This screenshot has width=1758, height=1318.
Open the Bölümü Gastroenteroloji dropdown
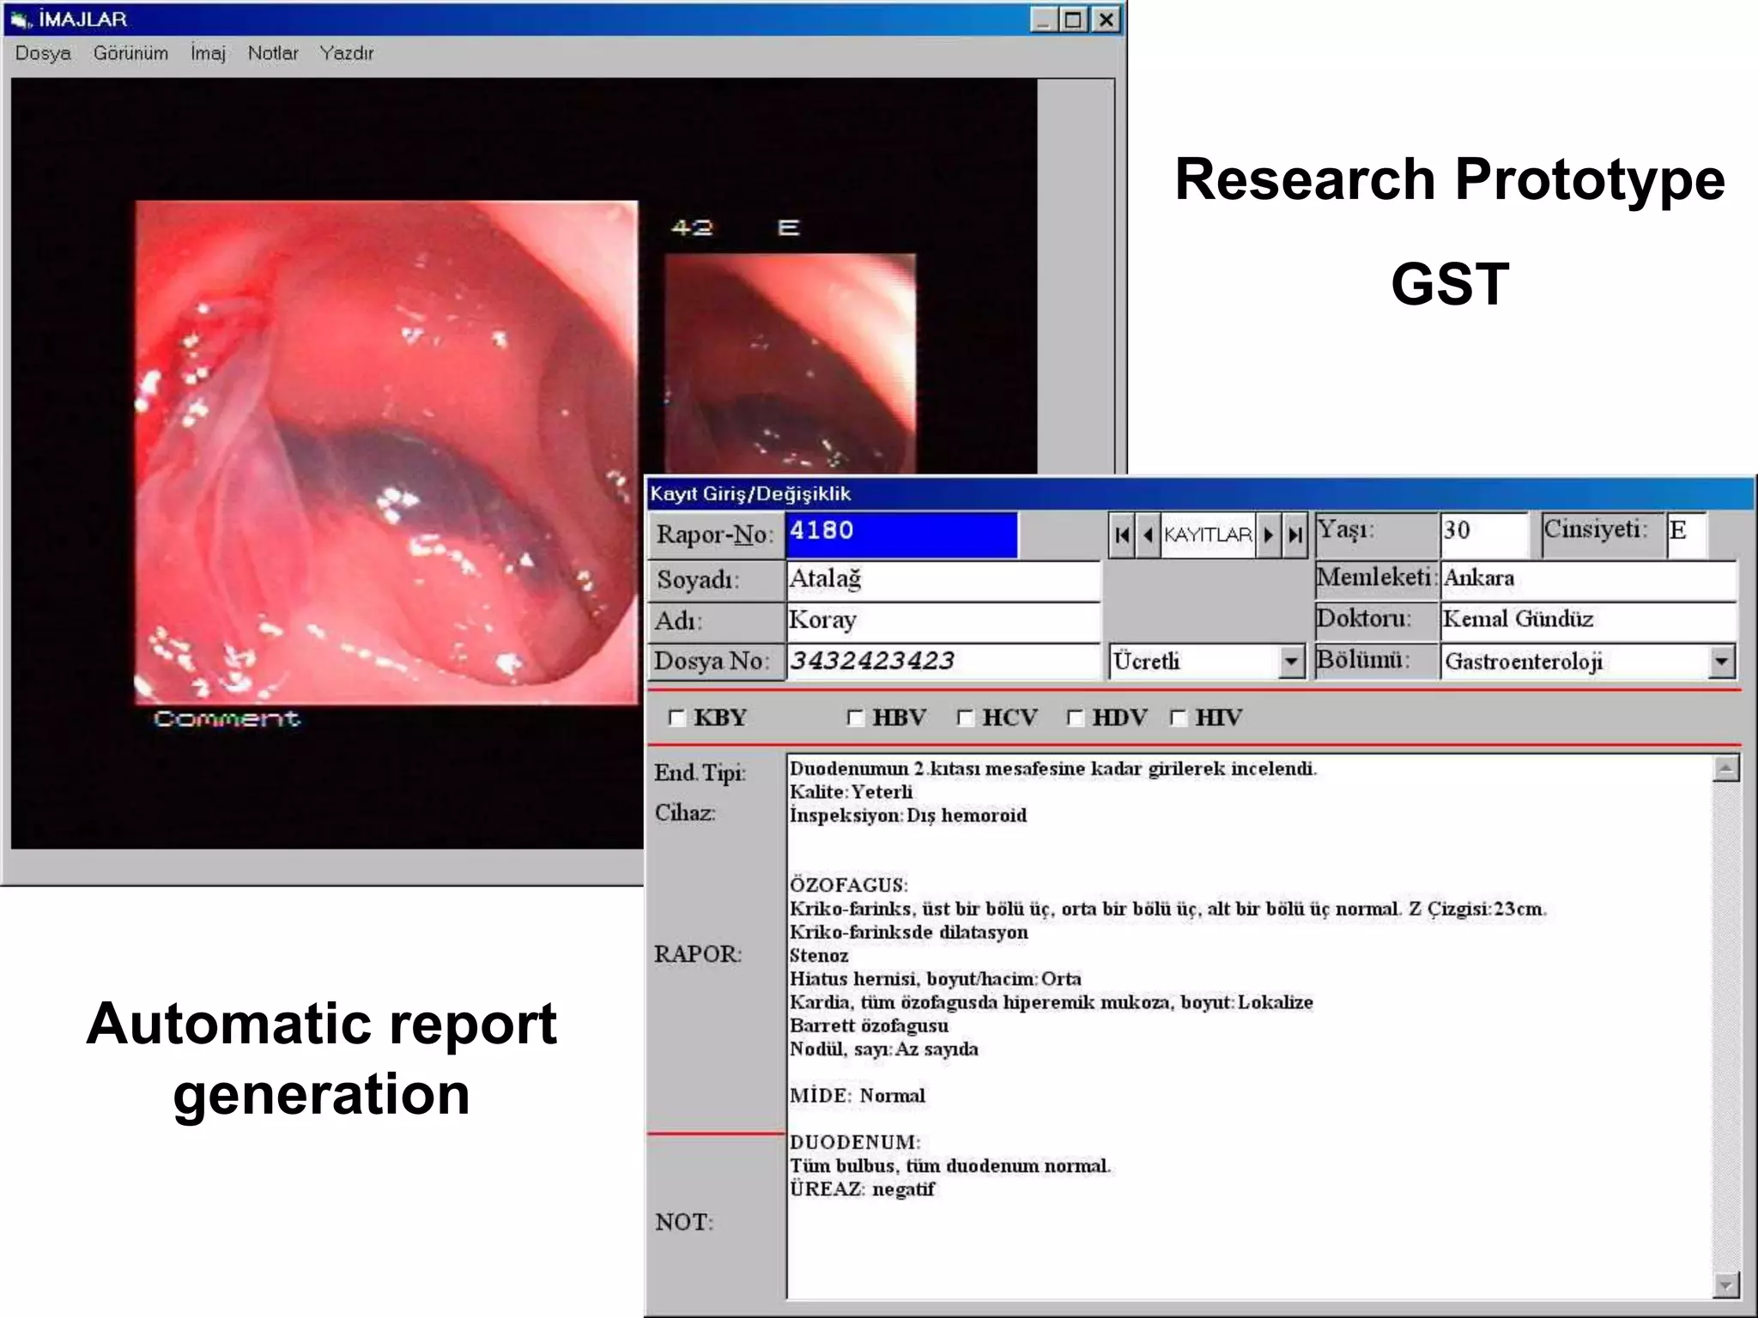[1721, 662]
